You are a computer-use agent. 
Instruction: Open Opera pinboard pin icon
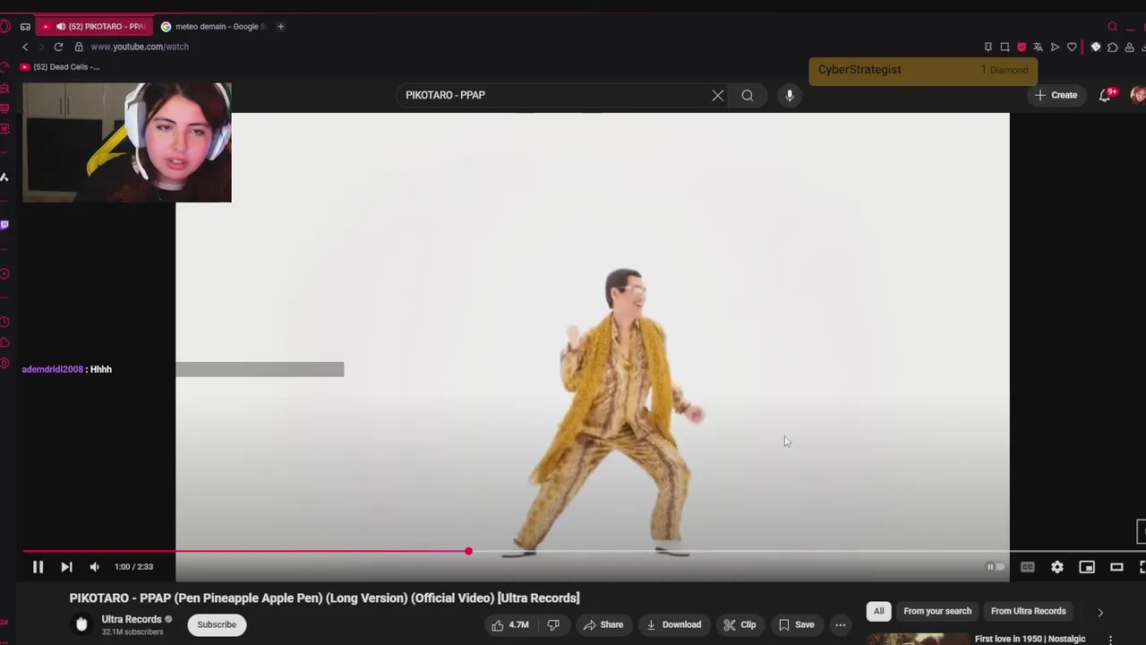988,47
